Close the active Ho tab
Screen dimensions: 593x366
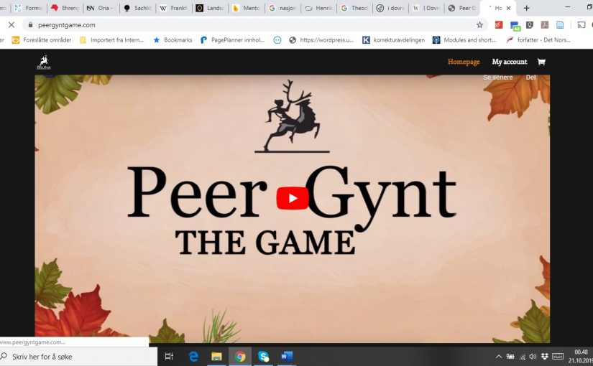coord(508,8)
